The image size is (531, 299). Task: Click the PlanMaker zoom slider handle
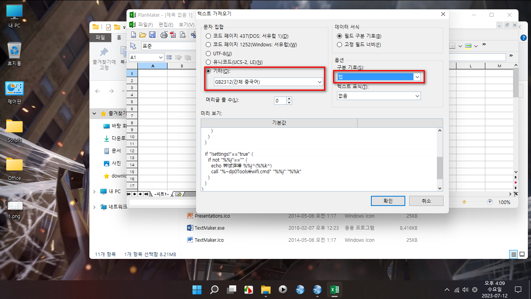464,202
